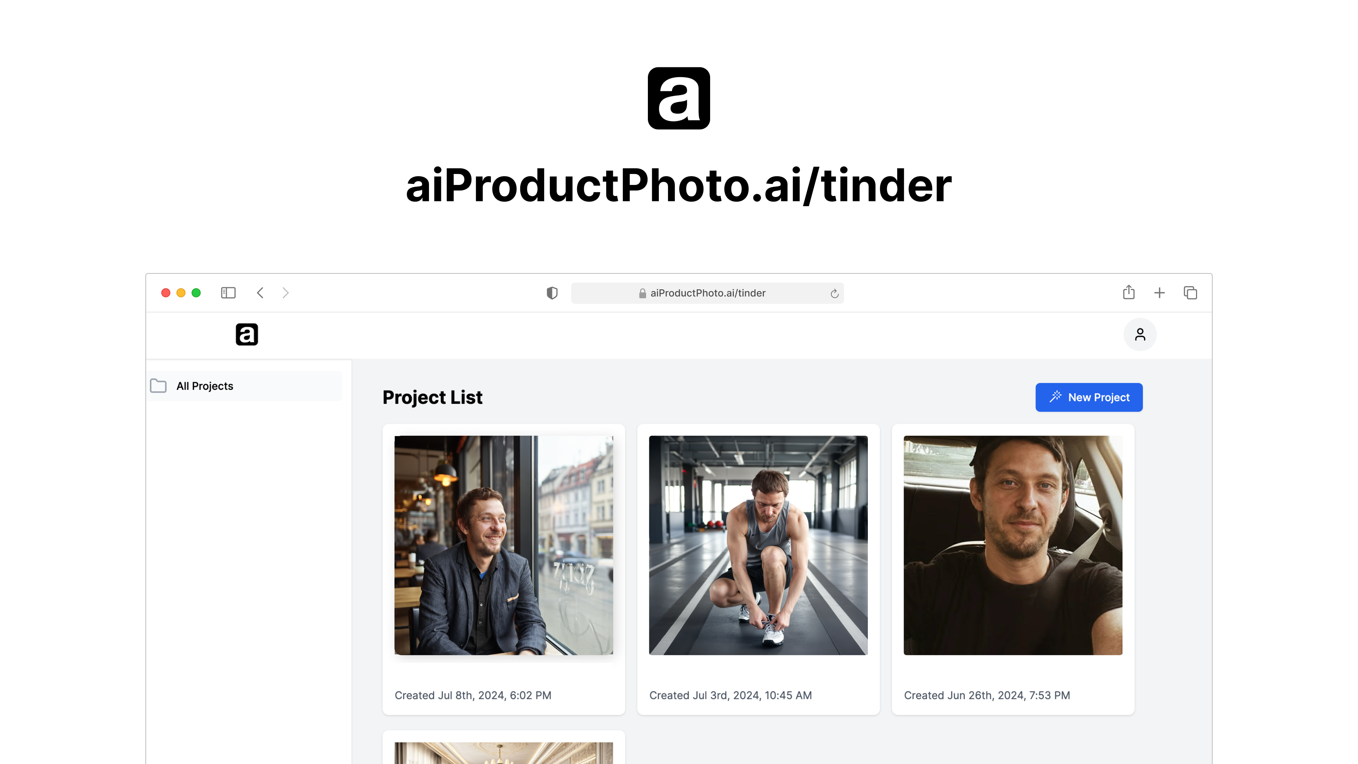This screenshot has height=764, width=1358.
Task: Open the privacy shield report icon
Action: 552,293
